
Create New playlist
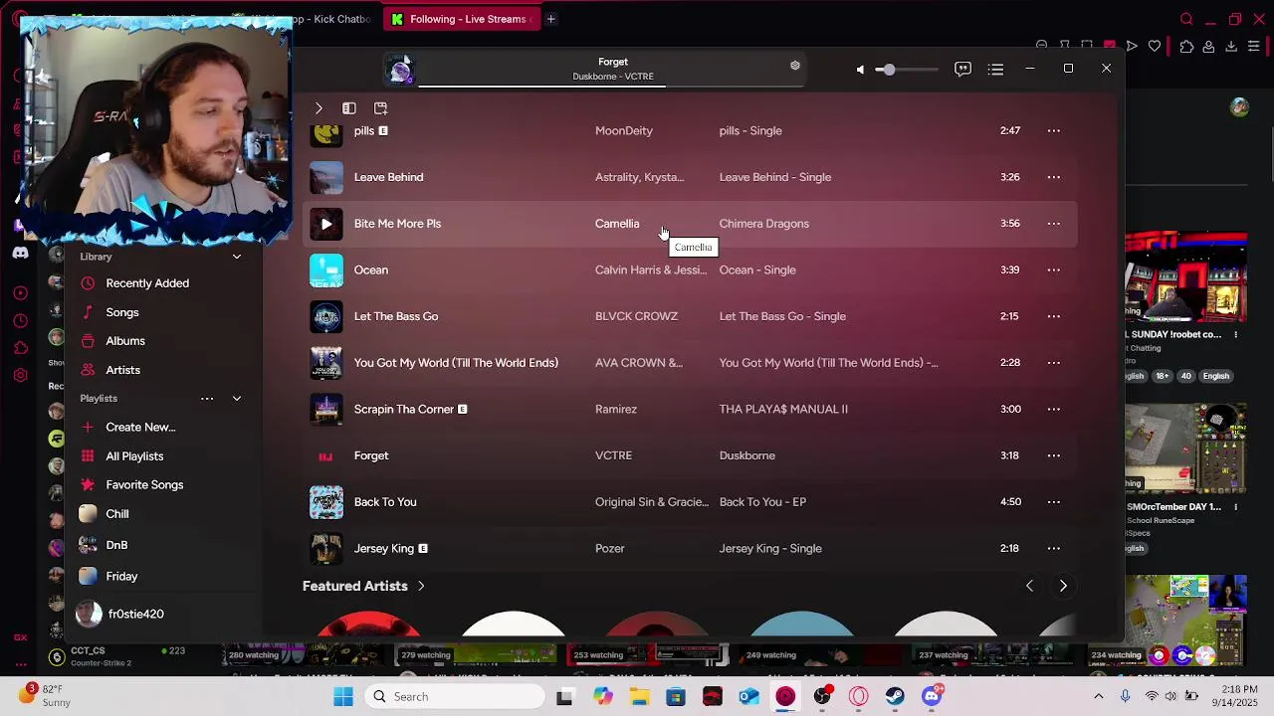(x=140, y=427)
